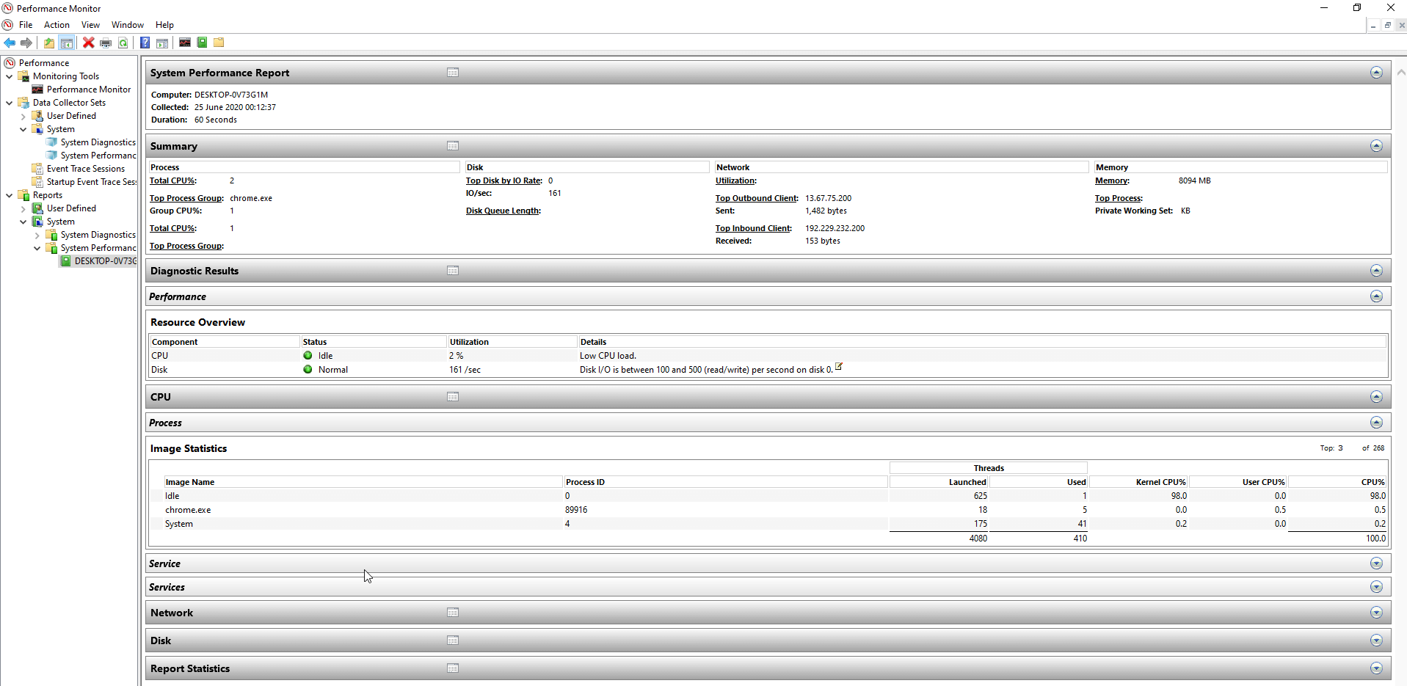Viewport: 1407px width, 686px height.
Task: Toggle the action pane visibility icon
Action: [162, 43]
